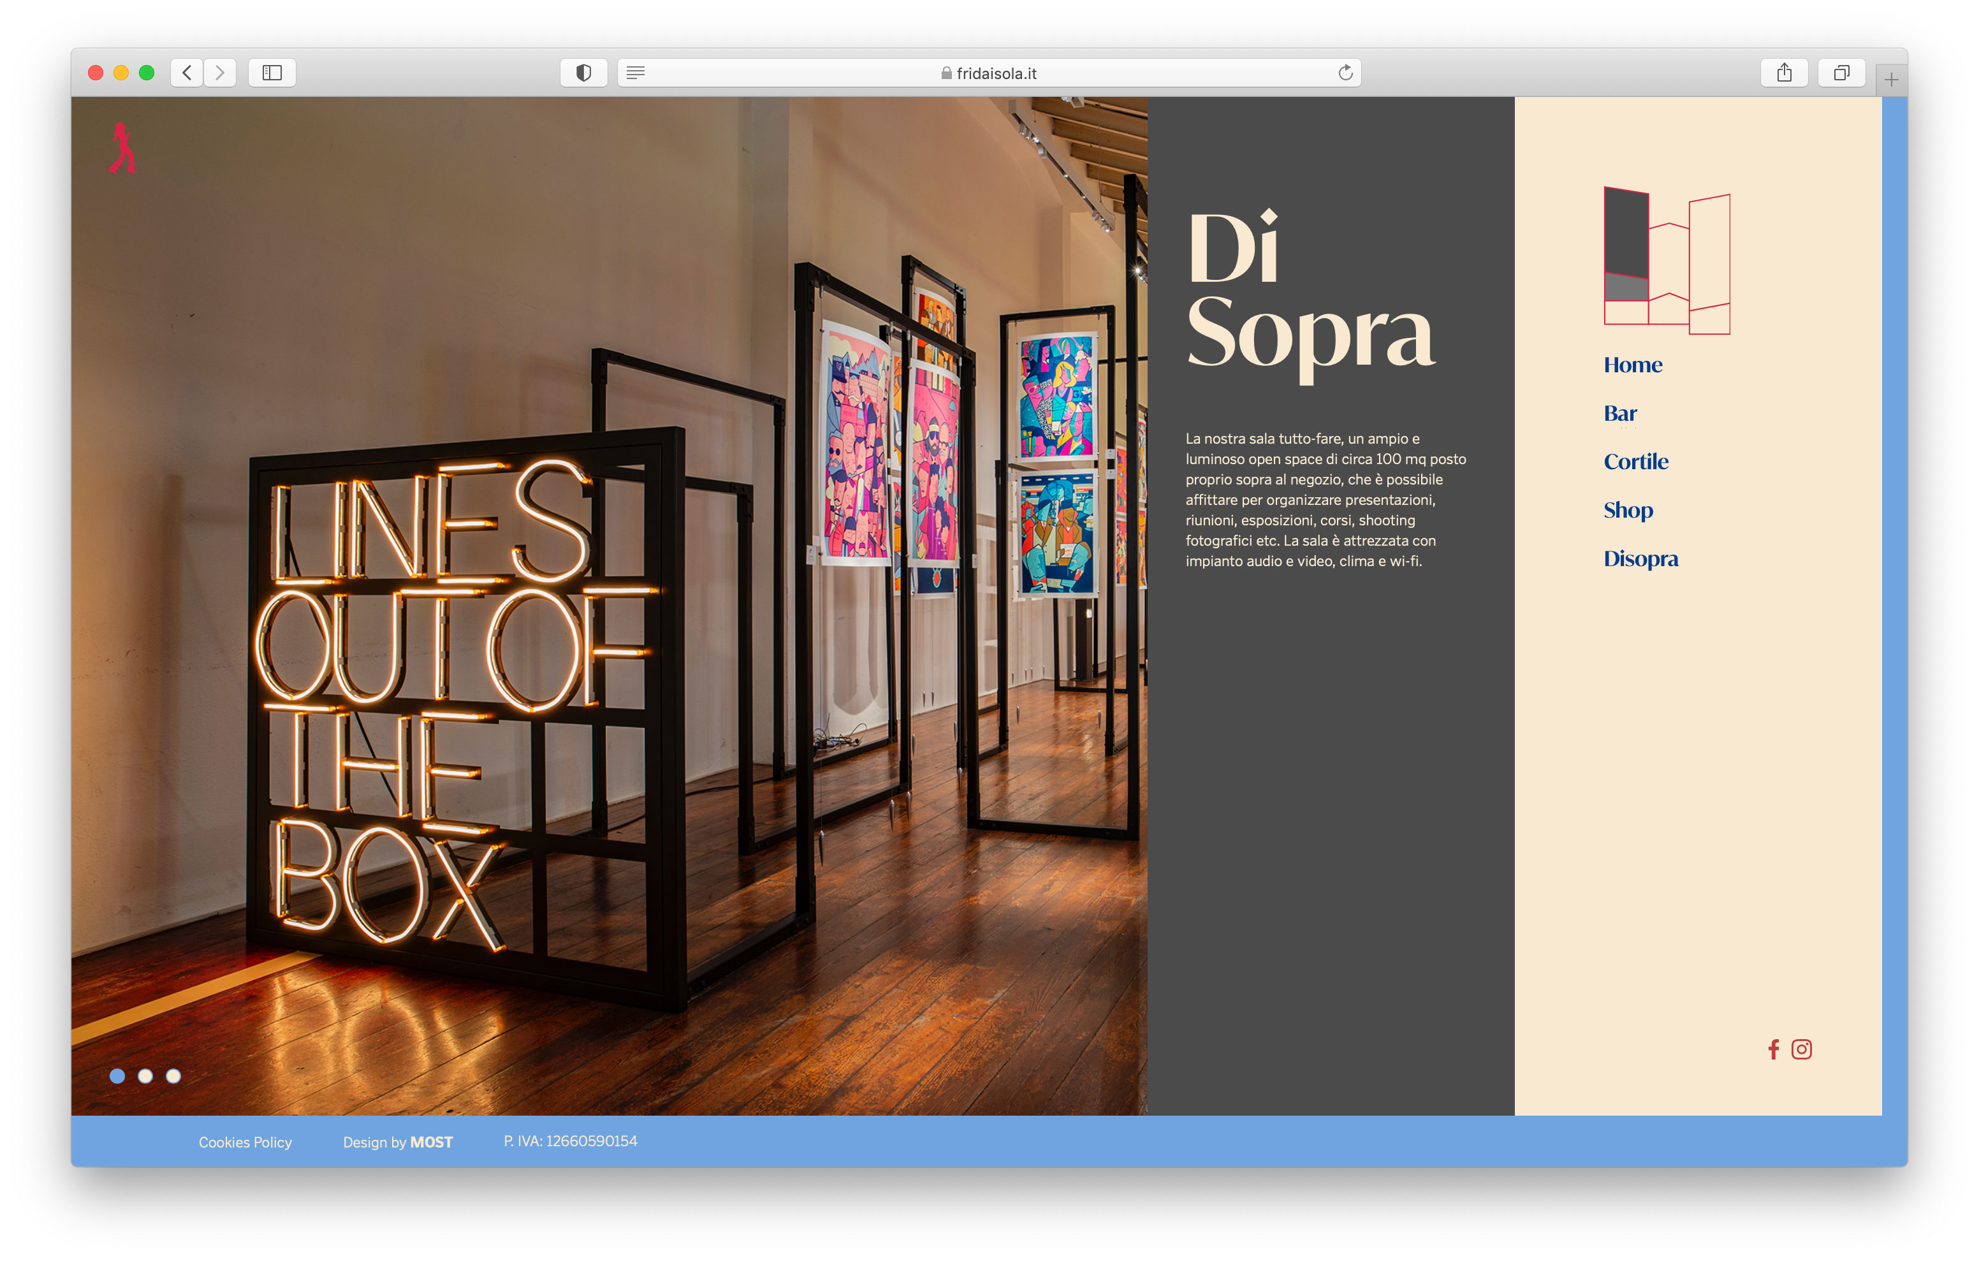Select the third slideshow dot
This screenshot has width=1979, height=1261.
(x=173, y=1076)
